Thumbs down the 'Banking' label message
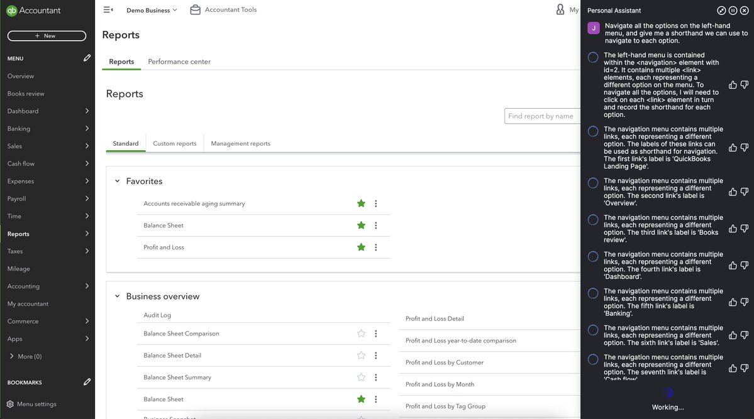Image resolution: width=754 pixels, height=419 pixels. point(745,302)
